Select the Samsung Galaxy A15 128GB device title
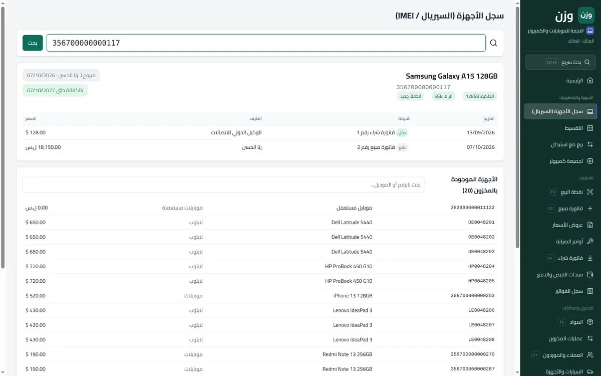601x376 pixels. (x=452, y=76)
